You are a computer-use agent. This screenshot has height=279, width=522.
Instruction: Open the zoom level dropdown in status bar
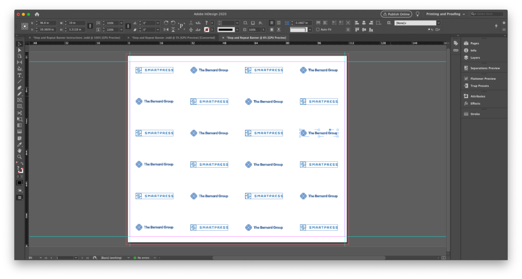(41, 258)
